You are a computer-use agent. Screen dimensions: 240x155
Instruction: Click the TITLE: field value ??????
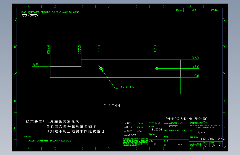pyautogui.click(x=202, y=133)
